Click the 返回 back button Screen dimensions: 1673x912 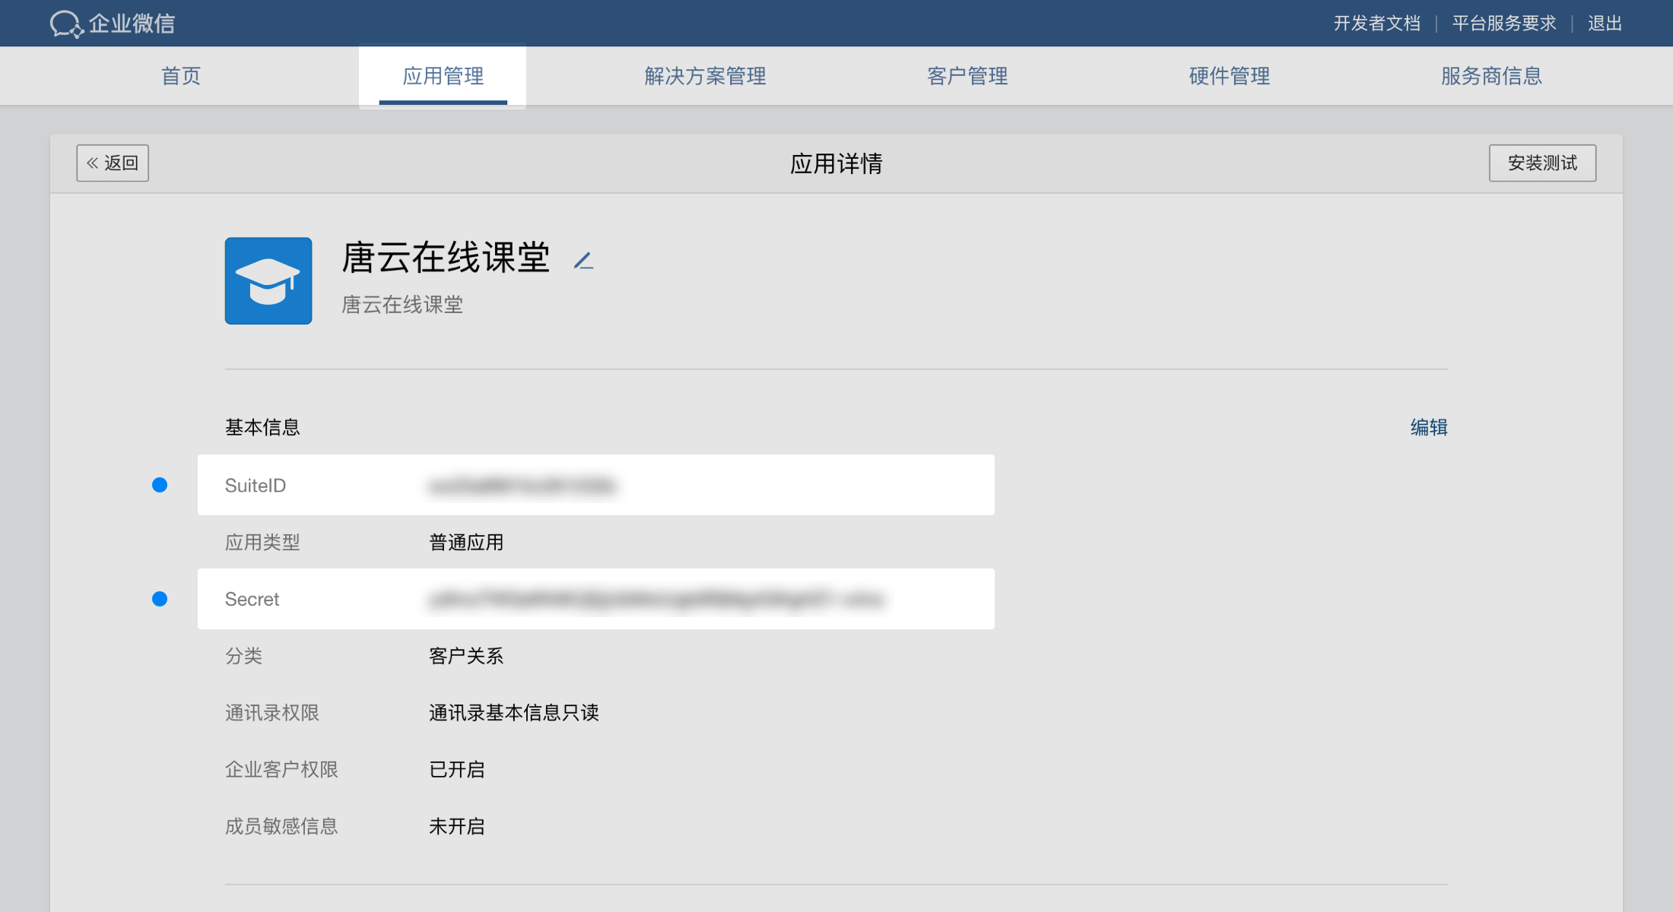tap(113, 163)
